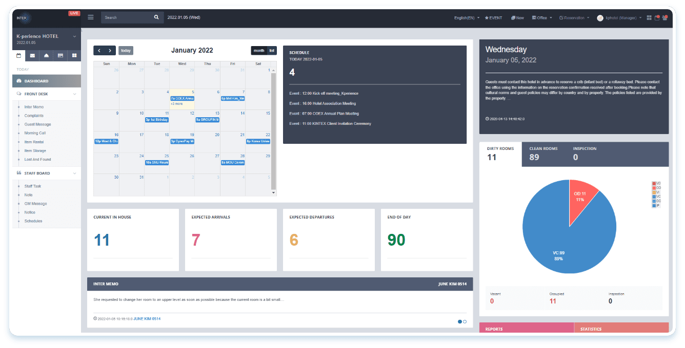
Task: Click the today button on calendar
Action: [x=126, y=50]
